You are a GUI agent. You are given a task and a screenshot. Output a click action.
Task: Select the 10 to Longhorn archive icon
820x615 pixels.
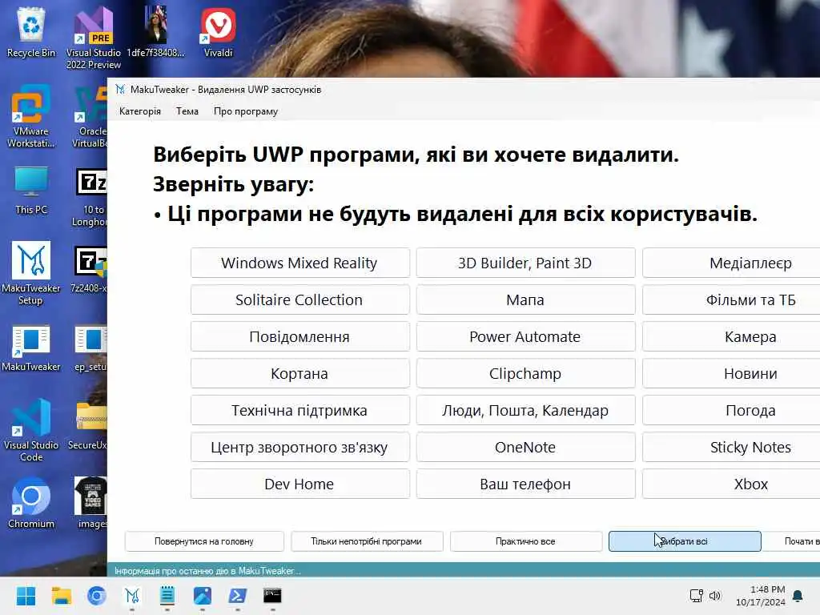(91, 196)
